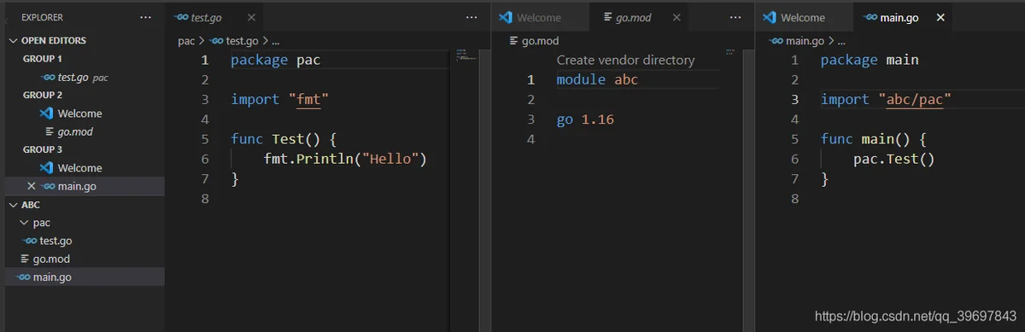Switch to Welcome tab in right group
Viewport: 1025px width, 332px height.
(804, 17)
